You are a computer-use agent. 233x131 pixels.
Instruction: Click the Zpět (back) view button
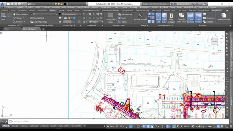coord(3,16)
